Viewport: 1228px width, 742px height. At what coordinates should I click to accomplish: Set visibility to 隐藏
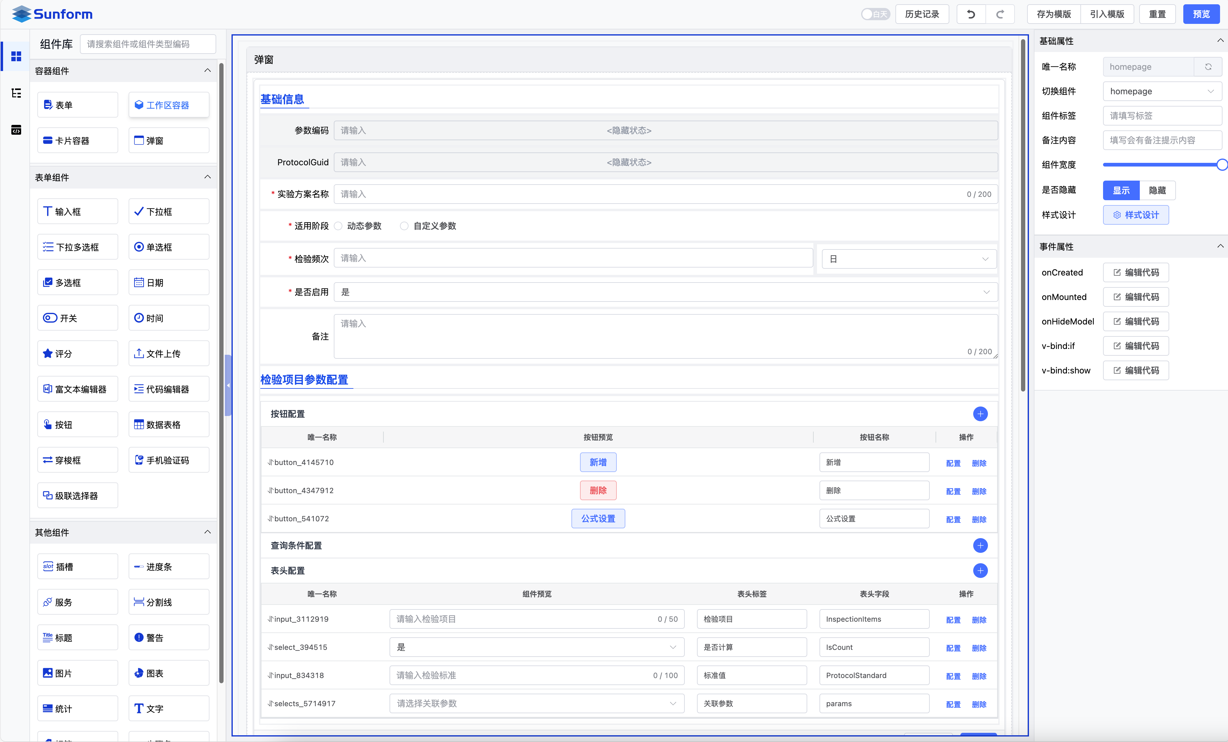(x=1157, y=190)
